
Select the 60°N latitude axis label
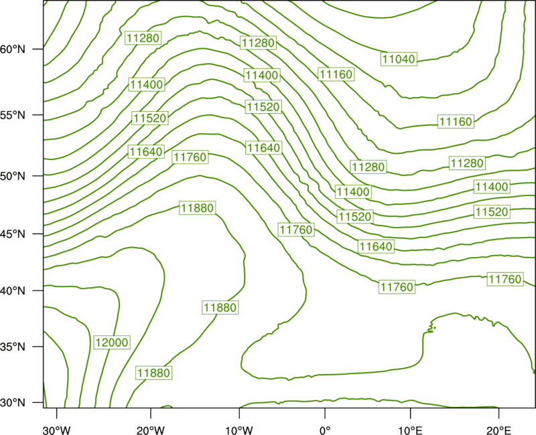(13, 49)
